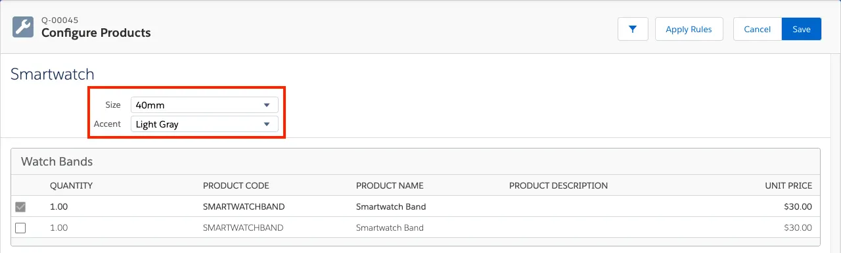The width and height of the screenshot is (841, 253).
Task: Click the first row $30.00 unit price
Action: point(798,206)
